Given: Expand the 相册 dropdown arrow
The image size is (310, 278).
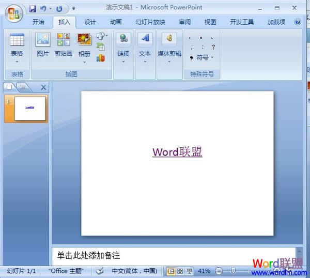Looking at the screenshot, I should 84,62.
